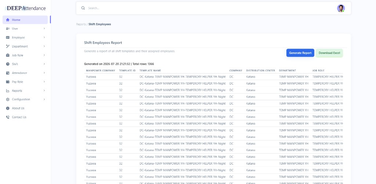Click the first row's template name cell

coord(182,77)
